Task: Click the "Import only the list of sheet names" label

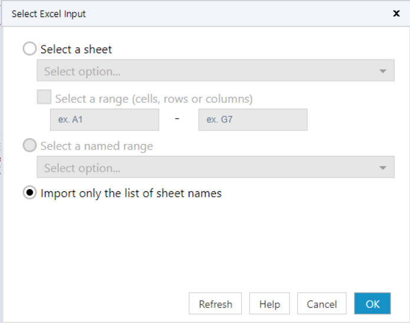Action: (x=131, y=193)
